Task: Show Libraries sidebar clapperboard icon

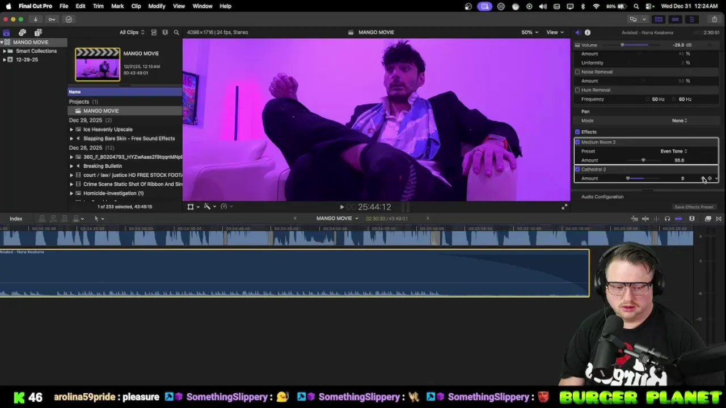Action: pyautogui.click(x=6, y=32)
